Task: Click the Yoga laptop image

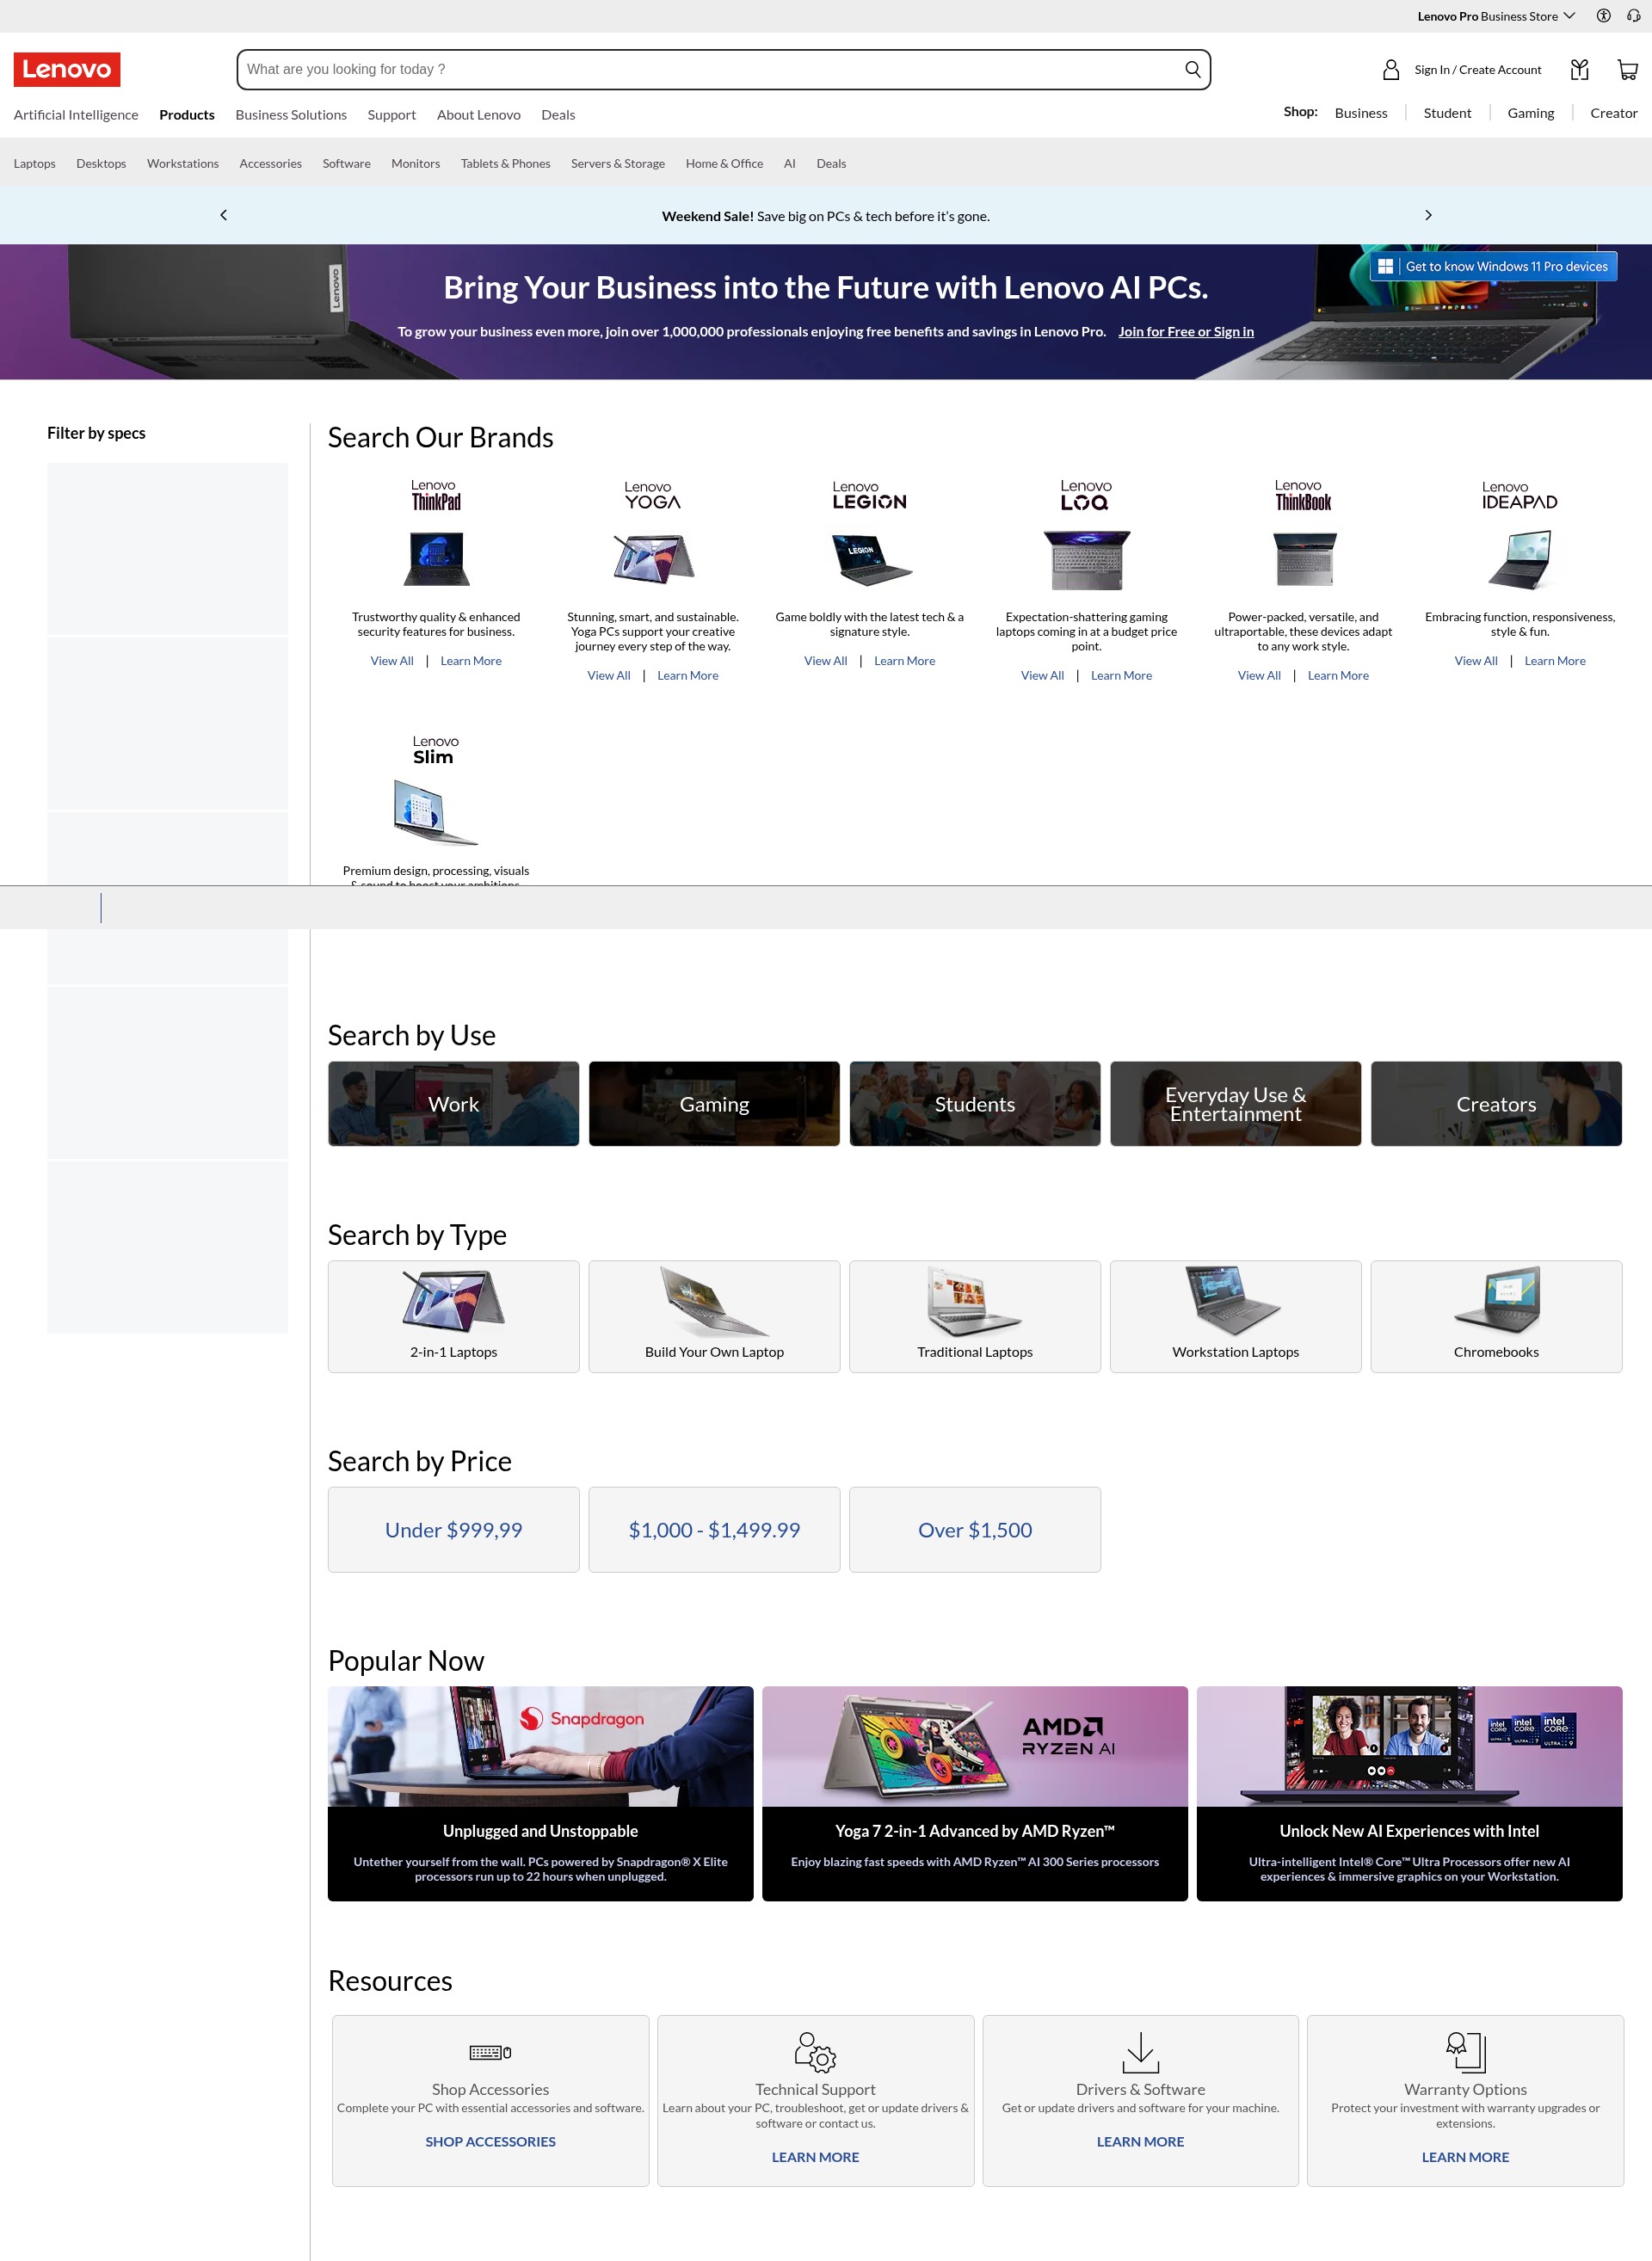Action: pyautogui.click(x=653, y=558)
